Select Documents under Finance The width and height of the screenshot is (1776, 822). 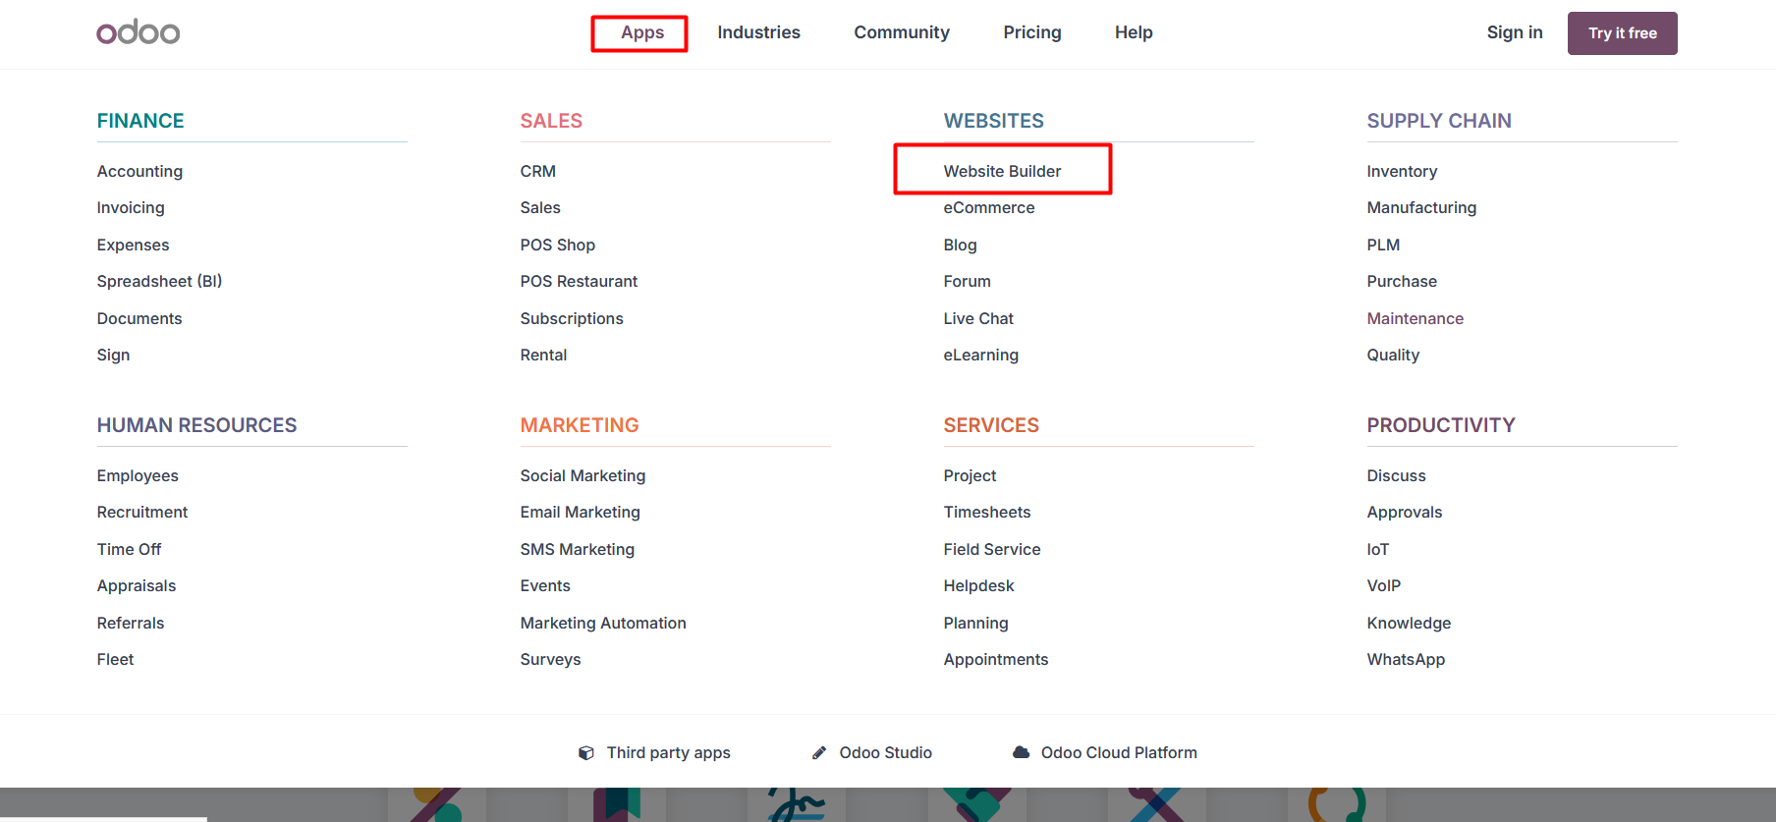tap(139, 318)
